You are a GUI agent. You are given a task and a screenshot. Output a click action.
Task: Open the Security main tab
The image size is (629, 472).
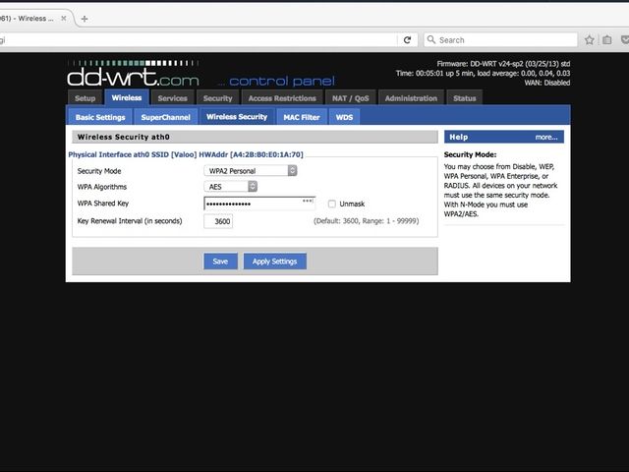click(217, 98)
